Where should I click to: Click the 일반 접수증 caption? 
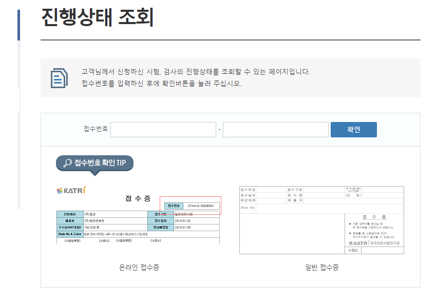[322, 268]
